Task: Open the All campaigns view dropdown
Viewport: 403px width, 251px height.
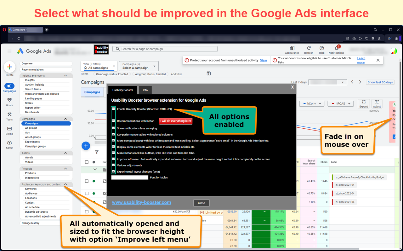Action: pos(99,66)
